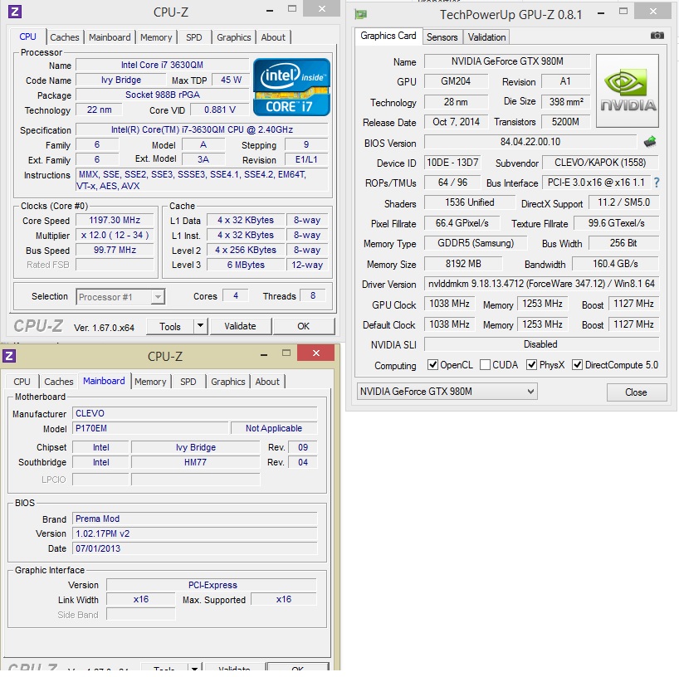Switch to Caches tab in top CPU-Z window
Image resolution: width=679 pixels, height=677 pixels.
click(x=65, y=37)
